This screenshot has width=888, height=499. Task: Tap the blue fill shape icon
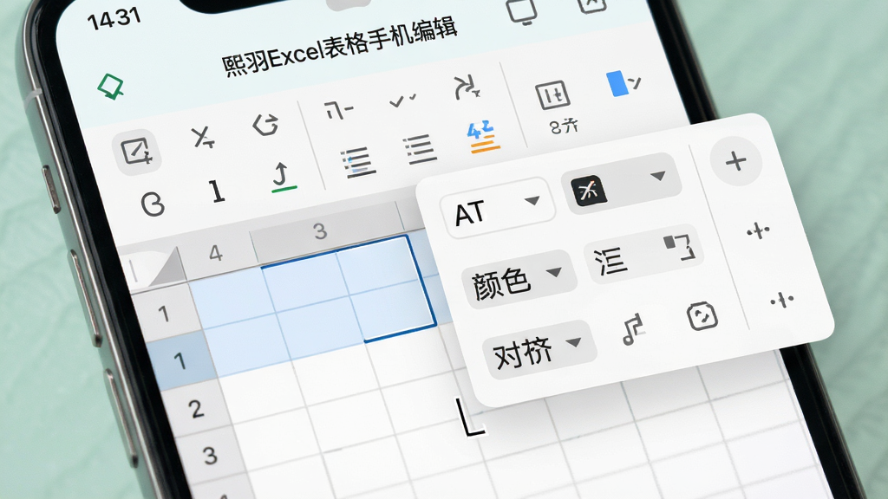tap(623, 83)
